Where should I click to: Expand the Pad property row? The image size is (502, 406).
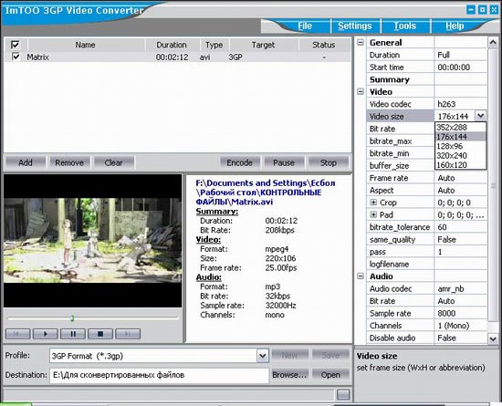(373, 214)
